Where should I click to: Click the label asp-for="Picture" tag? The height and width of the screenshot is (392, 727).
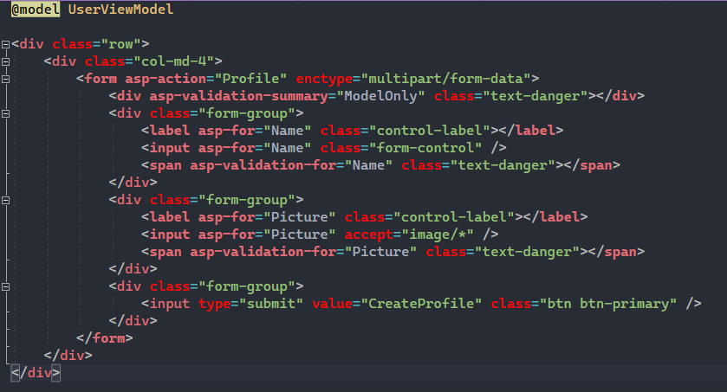[x=365, y=217]
